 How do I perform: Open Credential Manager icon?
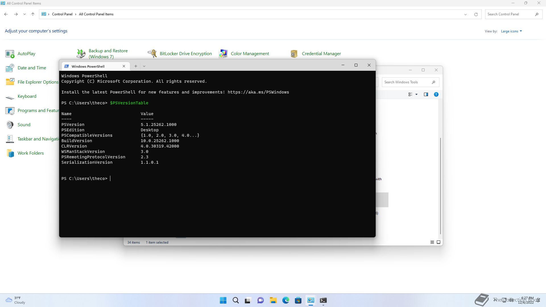294,54
